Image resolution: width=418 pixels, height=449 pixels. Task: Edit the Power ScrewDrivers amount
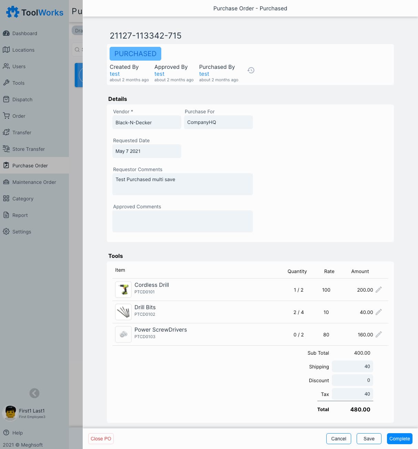pyautogui.click(x=378, y=334)
